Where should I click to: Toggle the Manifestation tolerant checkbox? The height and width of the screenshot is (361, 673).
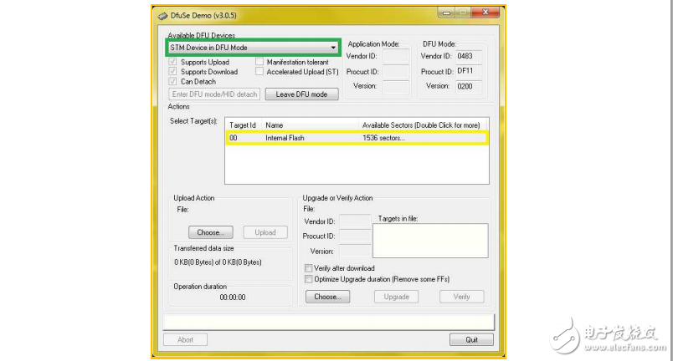[x=259, y=62]
